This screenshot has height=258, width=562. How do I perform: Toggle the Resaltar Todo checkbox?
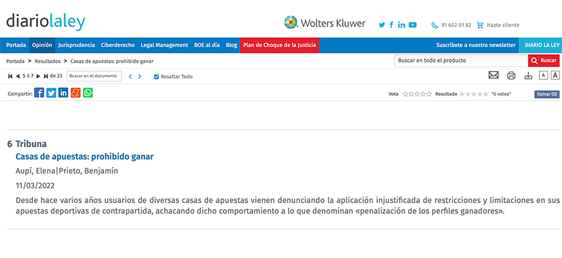point(156,76)
